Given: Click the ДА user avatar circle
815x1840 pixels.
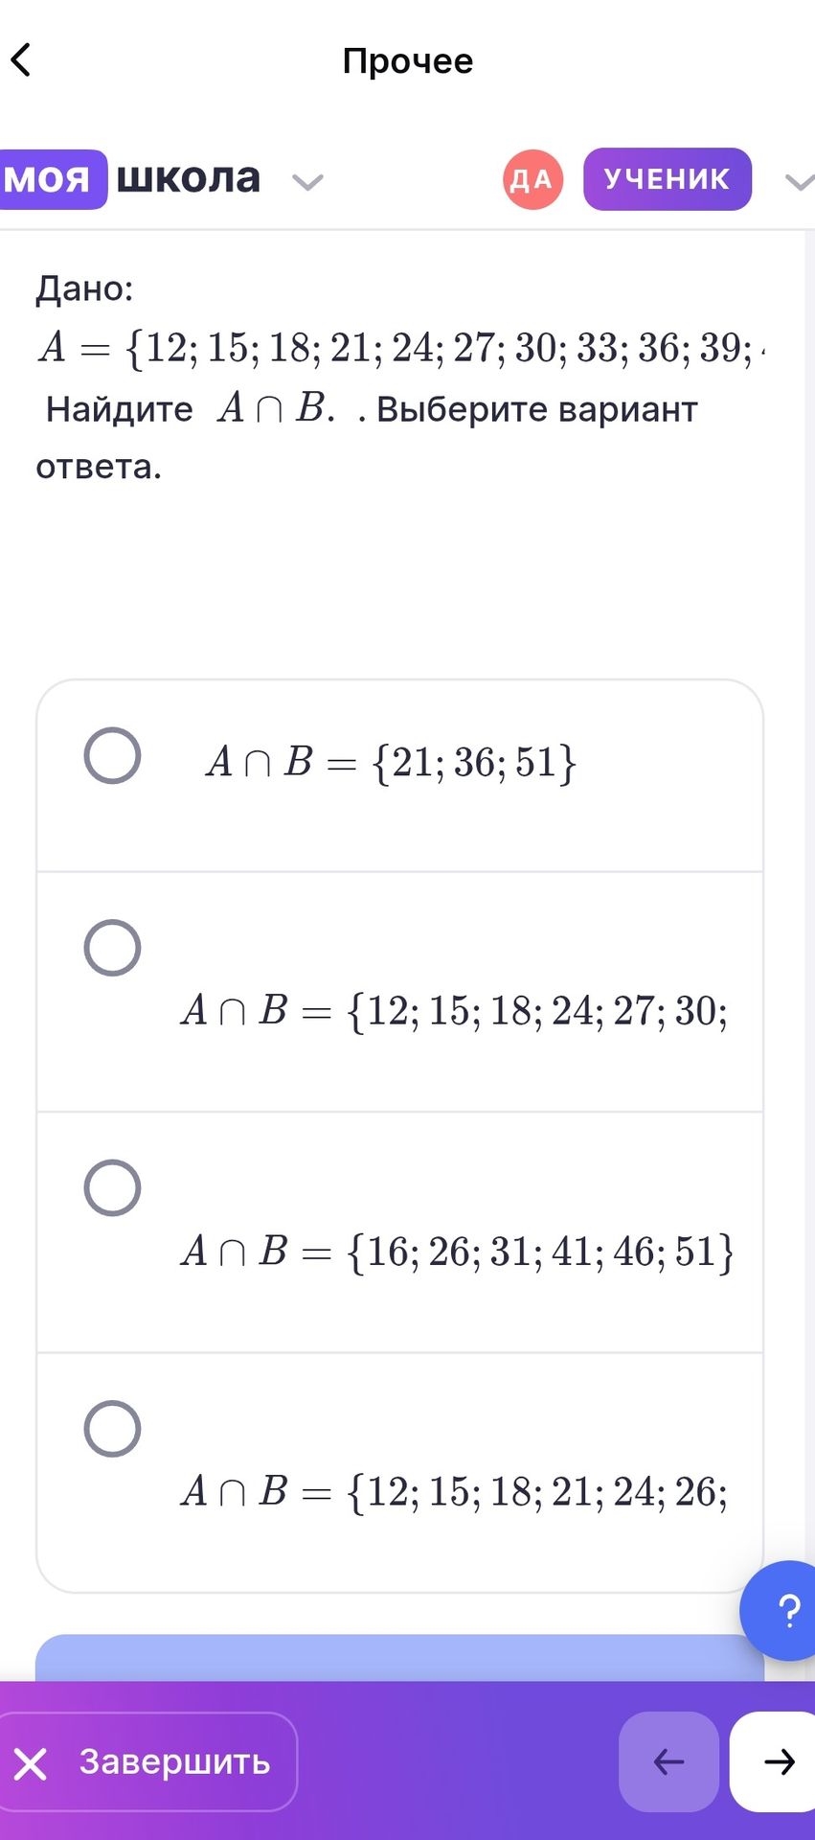Looking at the screenshot, I should tap(532, 179).
